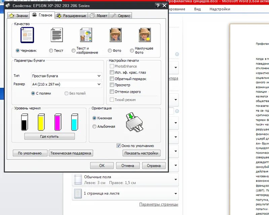Click the document preview page in Word
This screenshot has width=269, height=215.
click(249, 120)
